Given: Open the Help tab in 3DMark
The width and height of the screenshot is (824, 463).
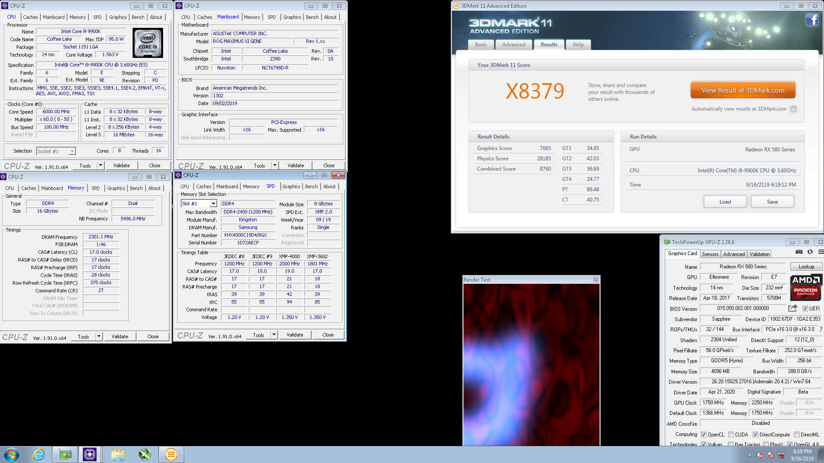Looking at the screenshot, I should click(x=578, y=45).
